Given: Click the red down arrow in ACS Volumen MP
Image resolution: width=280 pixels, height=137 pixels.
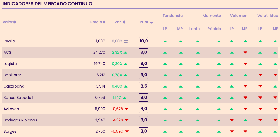Looking at the screenshot, I should [x=245, y=52].
